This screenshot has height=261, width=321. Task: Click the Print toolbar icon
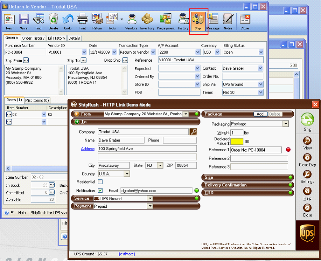pyautogui.click(x=83, y=21)
